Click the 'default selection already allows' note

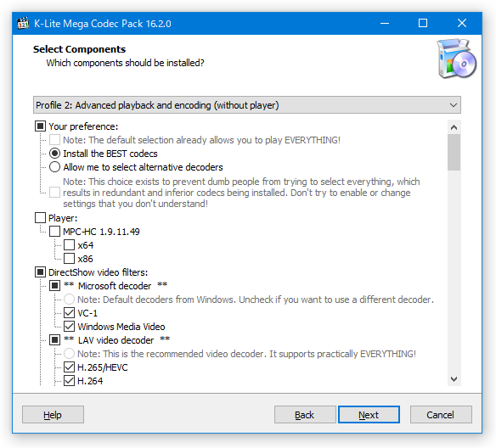click(202, 140)
